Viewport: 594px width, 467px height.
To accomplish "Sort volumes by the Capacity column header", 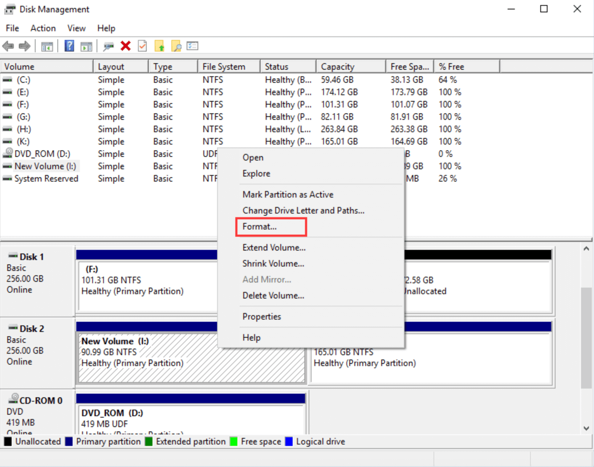I will 338,66.
